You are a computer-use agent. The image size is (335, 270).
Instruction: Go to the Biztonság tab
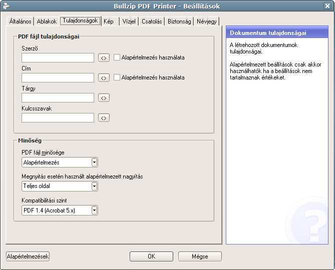(179, 21)
